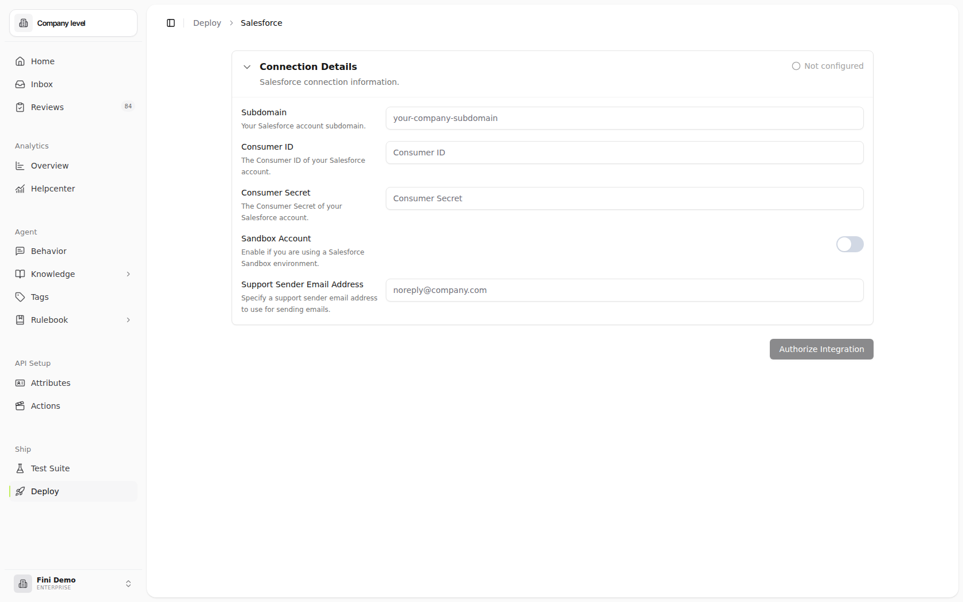The height and width of the screenshot is (602, 963).
Task: Click the Company level button
Action: tap(73, 23)
